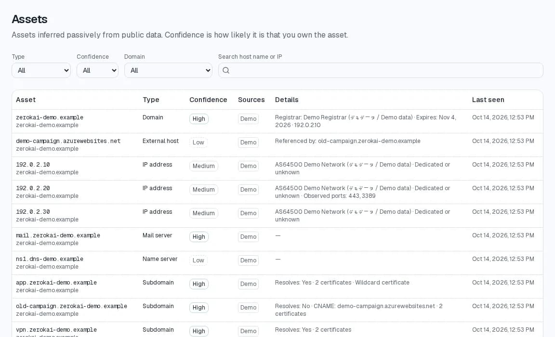Open app.zerokai-demo.example asset
The image size is (555, 337).
[56, 283]
